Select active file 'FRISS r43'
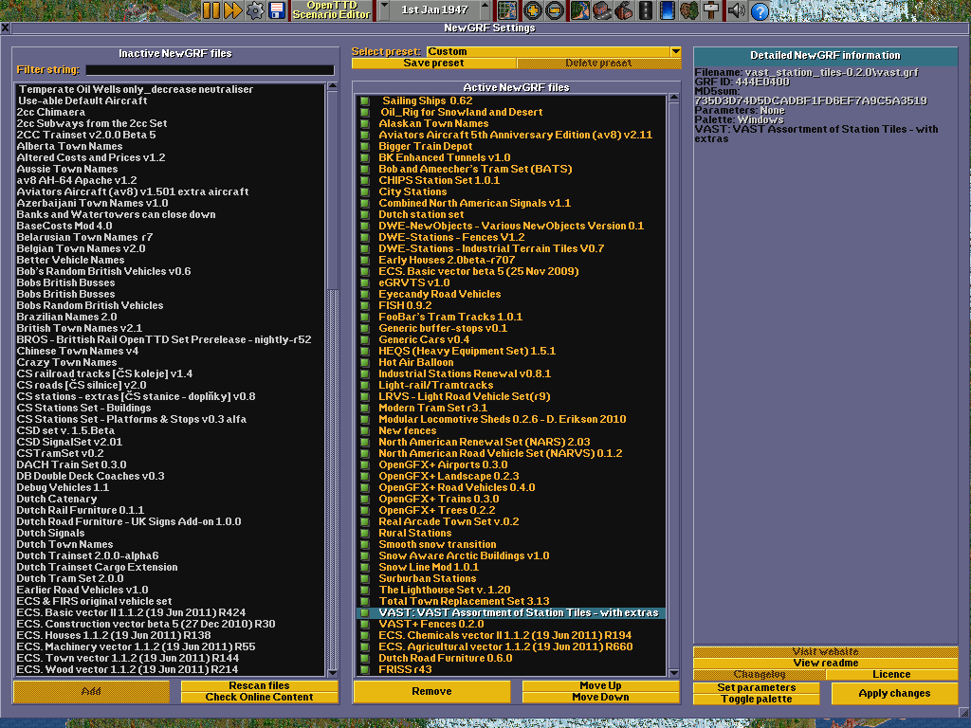This screenshot has height=728, width=971. 511,669
